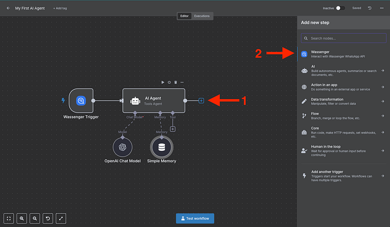This screenshot has width=390, height=227.
Task: Reset canvas zoom level
Action: [x=47, y=219]
